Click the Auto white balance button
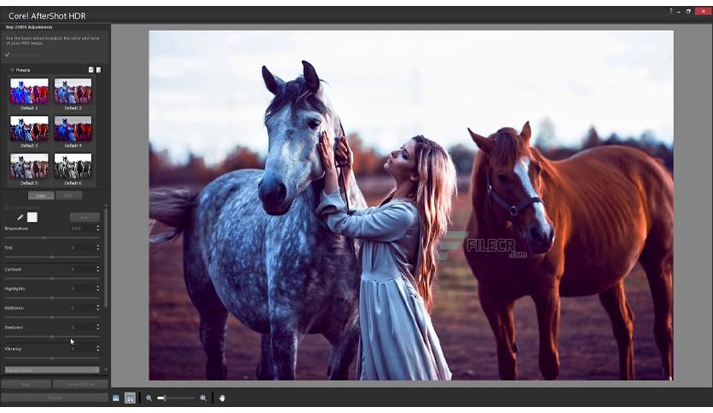The image size is (713, 413). pyautogui.click(x=84, y=218)
